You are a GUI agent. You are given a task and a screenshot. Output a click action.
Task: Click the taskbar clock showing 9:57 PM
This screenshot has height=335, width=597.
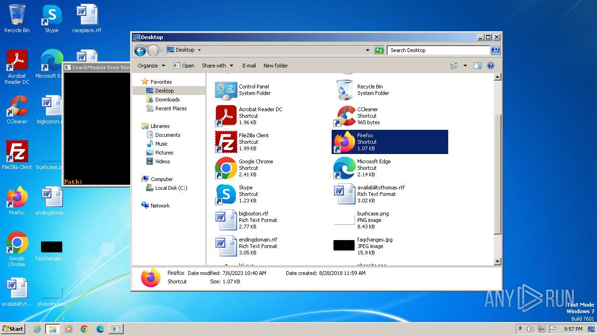pyautogui.click(x=573, y=329)
